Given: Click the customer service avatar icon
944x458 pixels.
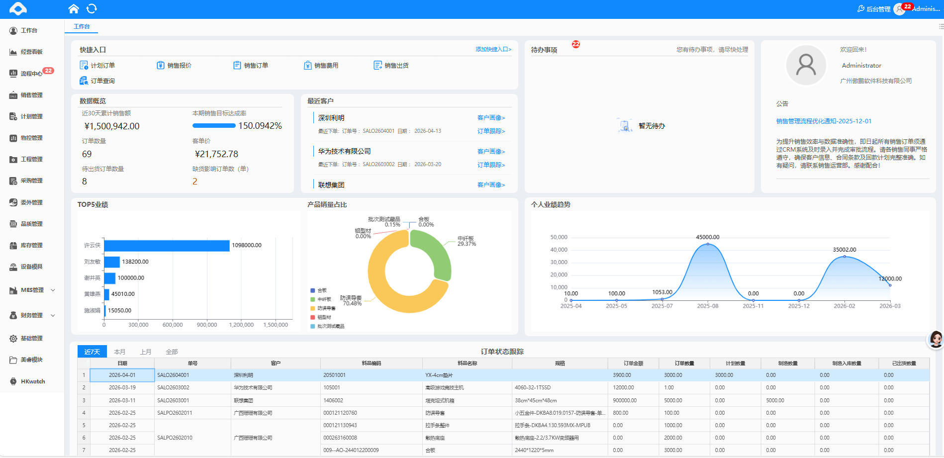Looking at the screenshot, I should pyautogui.click(x=936, y=339).
